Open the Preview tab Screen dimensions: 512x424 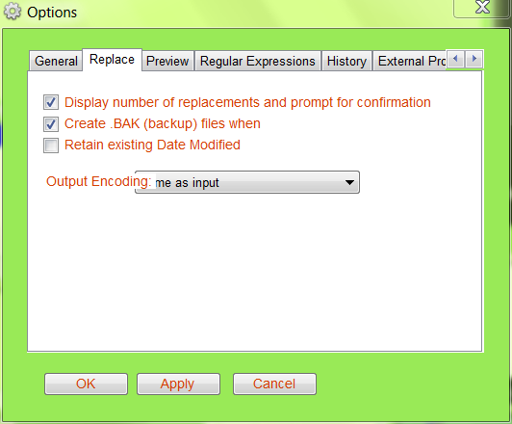click(167, 61)
